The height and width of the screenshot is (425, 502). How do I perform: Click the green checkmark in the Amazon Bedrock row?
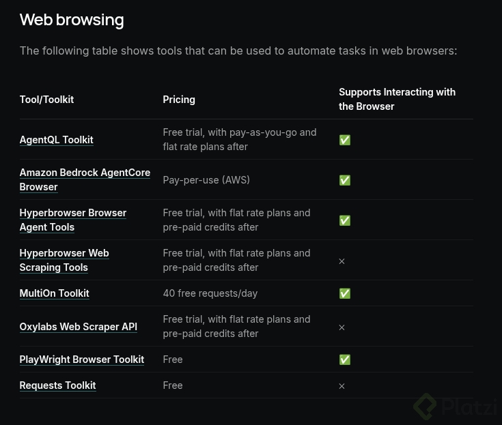pos(345,180)
